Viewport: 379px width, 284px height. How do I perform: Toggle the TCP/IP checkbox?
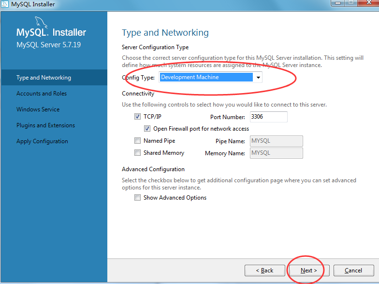pos(137,117)
